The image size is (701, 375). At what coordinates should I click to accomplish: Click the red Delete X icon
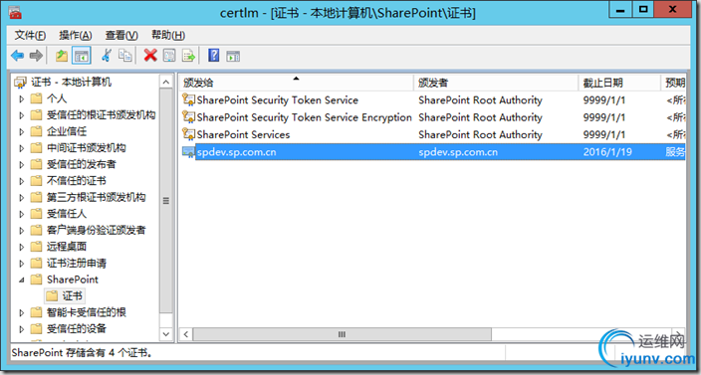click(x=150, y=56)
